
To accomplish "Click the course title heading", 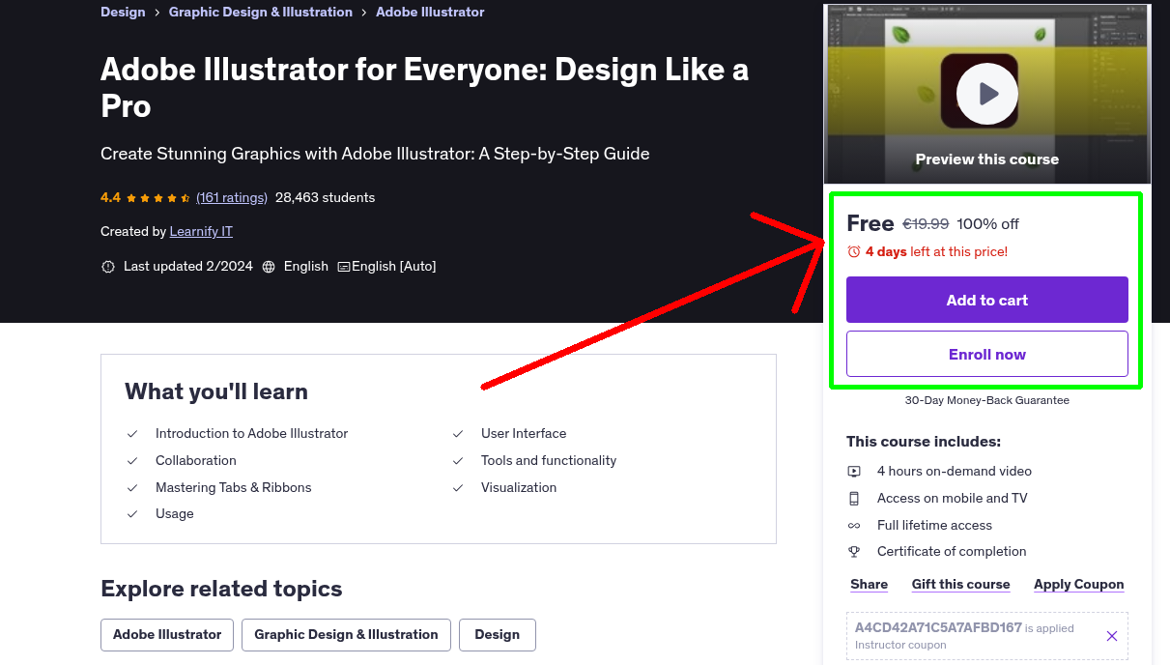I will coord(425,88).
